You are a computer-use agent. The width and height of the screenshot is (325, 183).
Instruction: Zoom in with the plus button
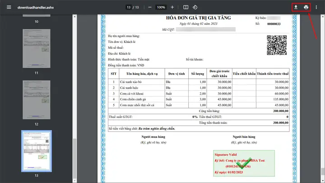pyautogui.click(x=172, y=7)
